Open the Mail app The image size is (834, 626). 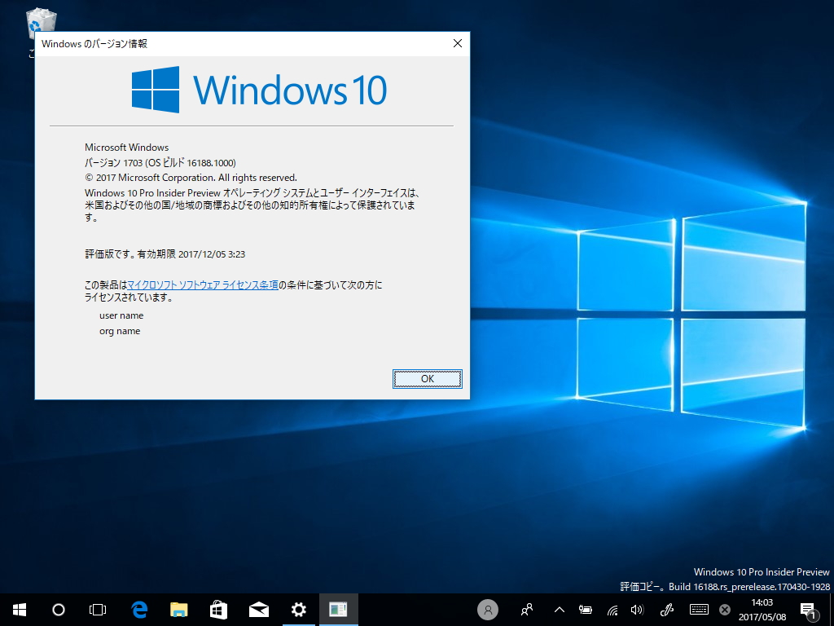[258, 609]
